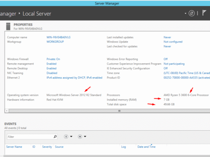Image resolution: width=210 pixels, height=157 pixels.
Task: Click the All events | 0 total text
Action: pos(15,128)
